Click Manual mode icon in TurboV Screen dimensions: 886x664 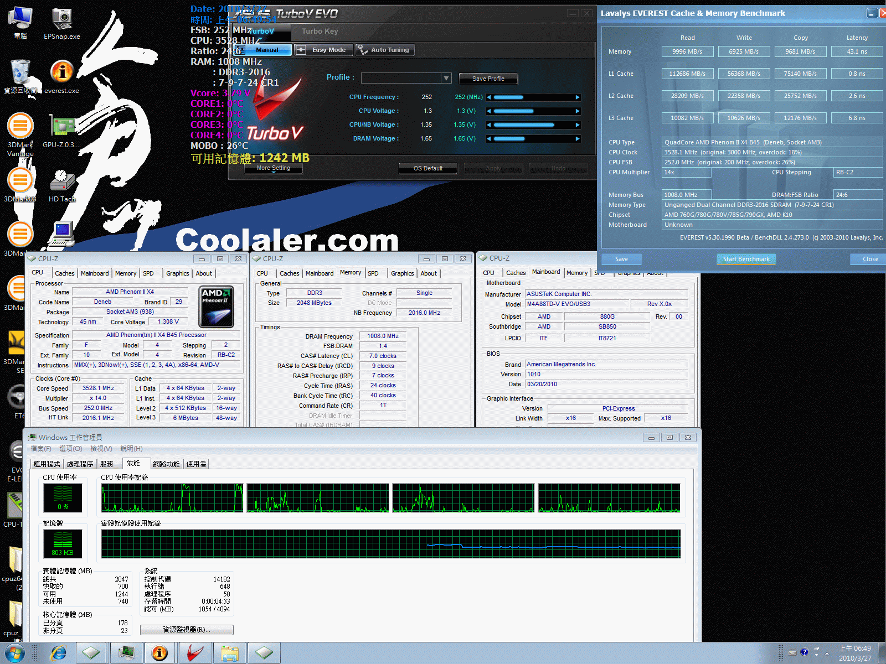[x=239, y=50]
